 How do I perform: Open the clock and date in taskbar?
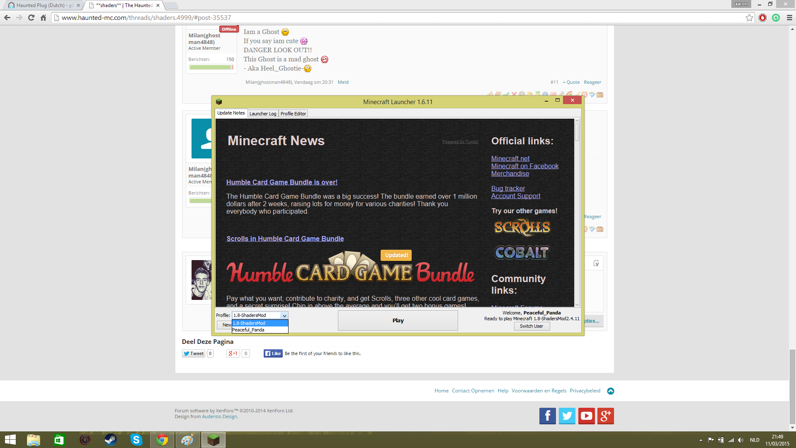pos(777,440)
